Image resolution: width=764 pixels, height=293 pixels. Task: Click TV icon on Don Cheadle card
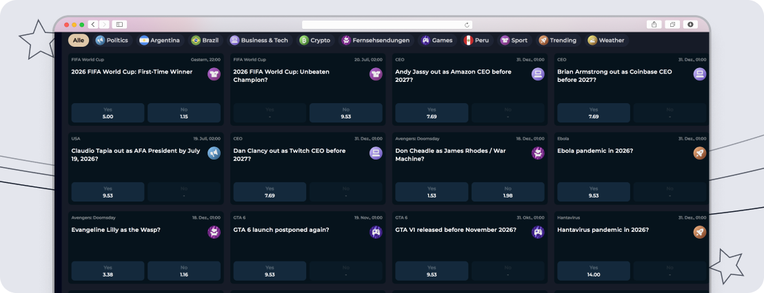538,153
